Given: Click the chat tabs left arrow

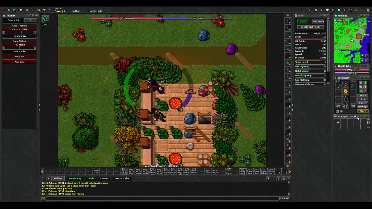Looking at the screenshot, I should pos(48,179).
